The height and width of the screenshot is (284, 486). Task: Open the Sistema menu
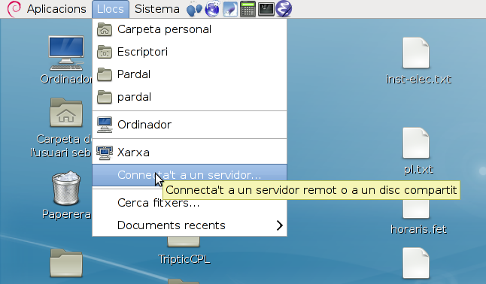tap(156, 9)
